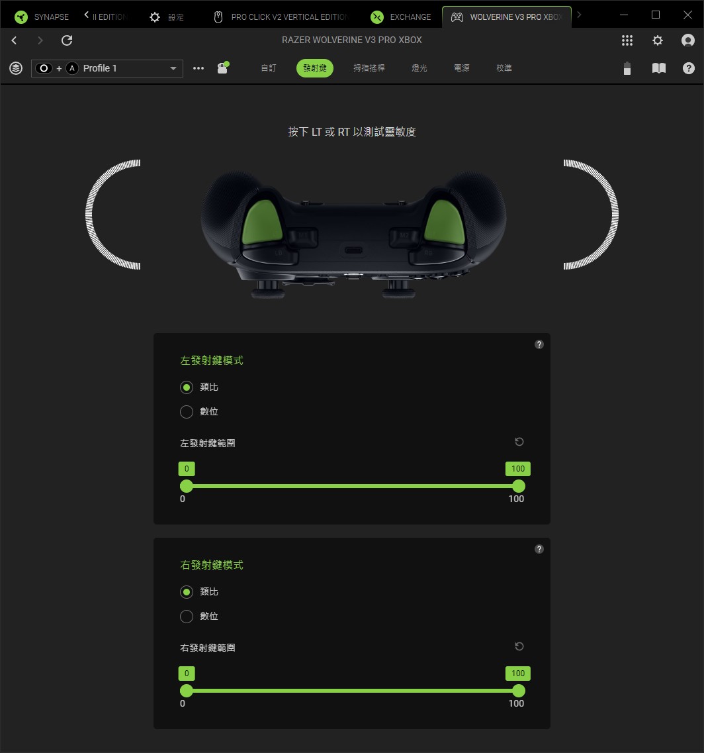704x753 pixels.
Task: Open the user guide book icon
Action: click(659, 68)
